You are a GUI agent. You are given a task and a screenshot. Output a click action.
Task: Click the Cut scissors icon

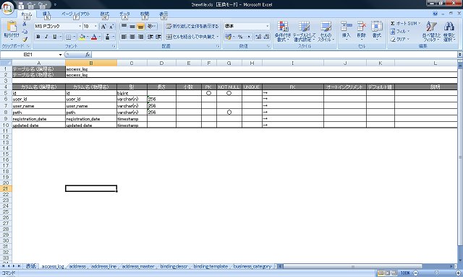click(x=25, y=24)
